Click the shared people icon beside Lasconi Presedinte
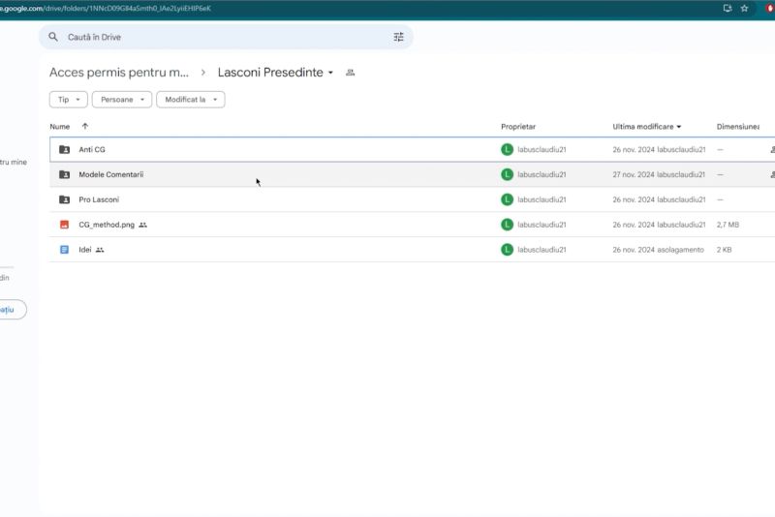Viewport: 775px width, 517px height. (x=351, y=73)
